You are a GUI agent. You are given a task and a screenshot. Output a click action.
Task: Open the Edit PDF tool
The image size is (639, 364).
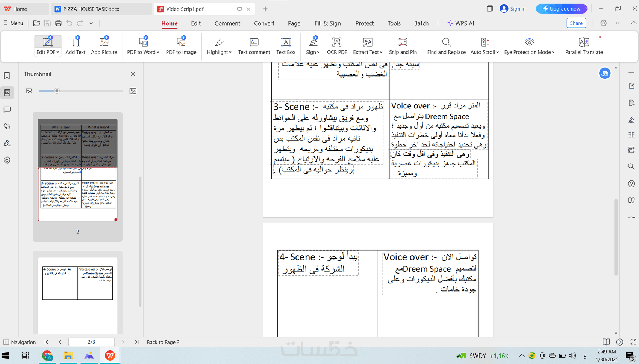48,46
